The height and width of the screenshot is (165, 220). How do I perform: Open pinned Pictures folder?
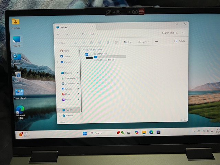pyautogui.click(x=67, y=89)
